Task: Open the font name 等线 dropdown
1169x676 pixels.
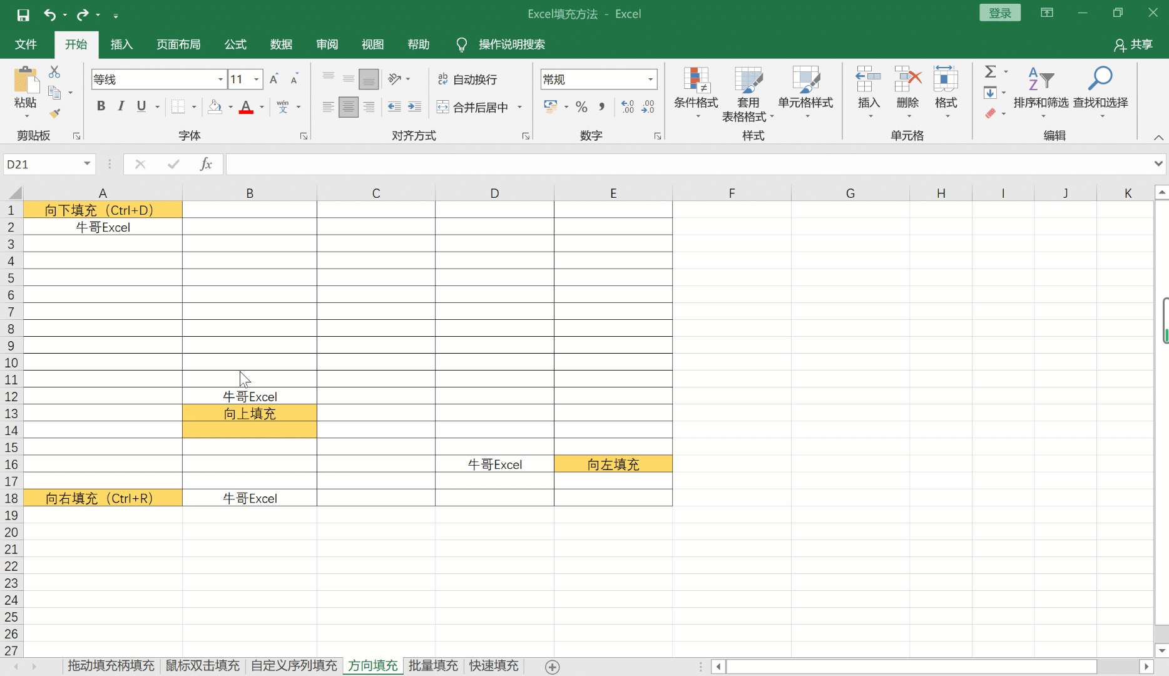Action: pyautogui.click(x=220, y=79)
